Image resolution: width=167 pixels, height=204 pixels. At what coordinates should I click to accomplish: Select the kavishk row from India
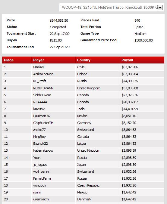coord(83,109)
